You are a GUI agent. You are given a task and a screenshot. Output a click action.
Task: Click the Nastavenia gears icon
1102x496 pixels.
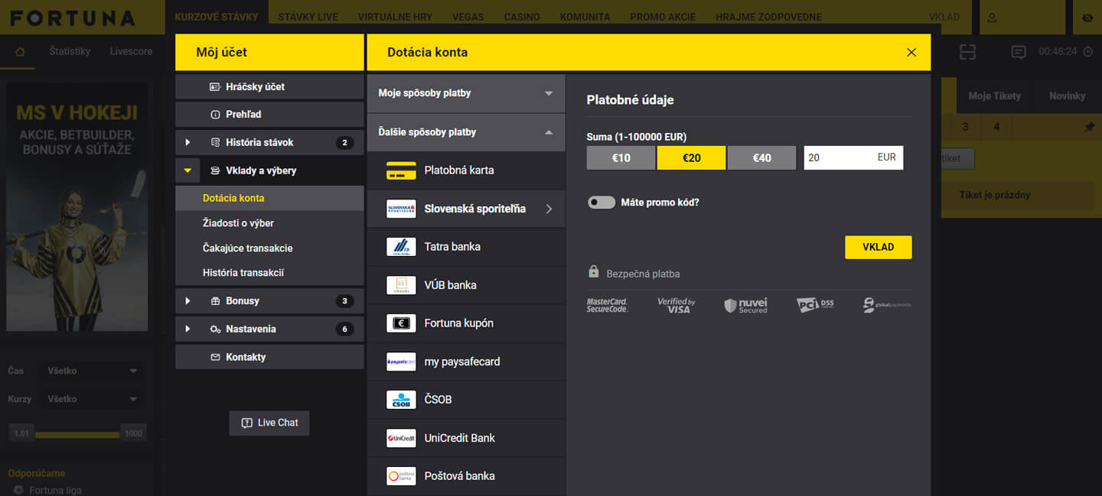(x=215, y=329)
